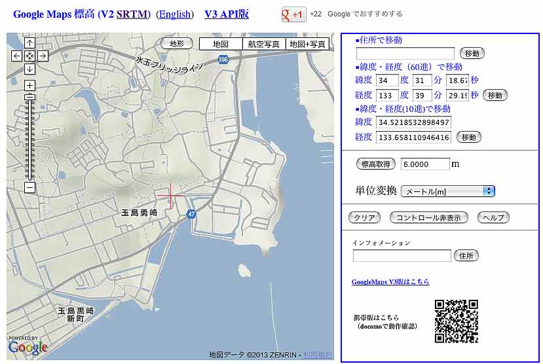Screen dimensions: 543x364
Task: Click the address input field
Action: (405, 53)
